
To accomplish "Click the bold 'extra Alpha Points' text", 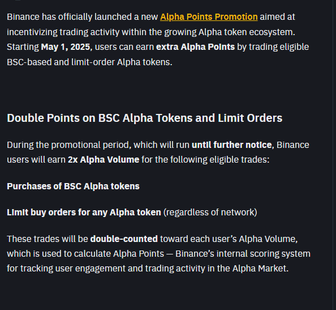I will 195,47.
